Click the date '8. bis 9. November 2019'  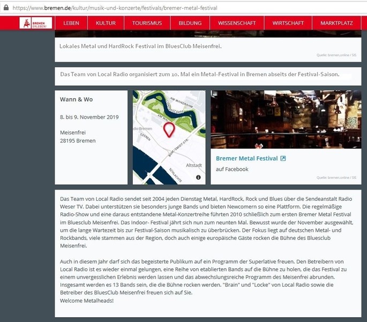pyautogui.click(x=89, y=117)
